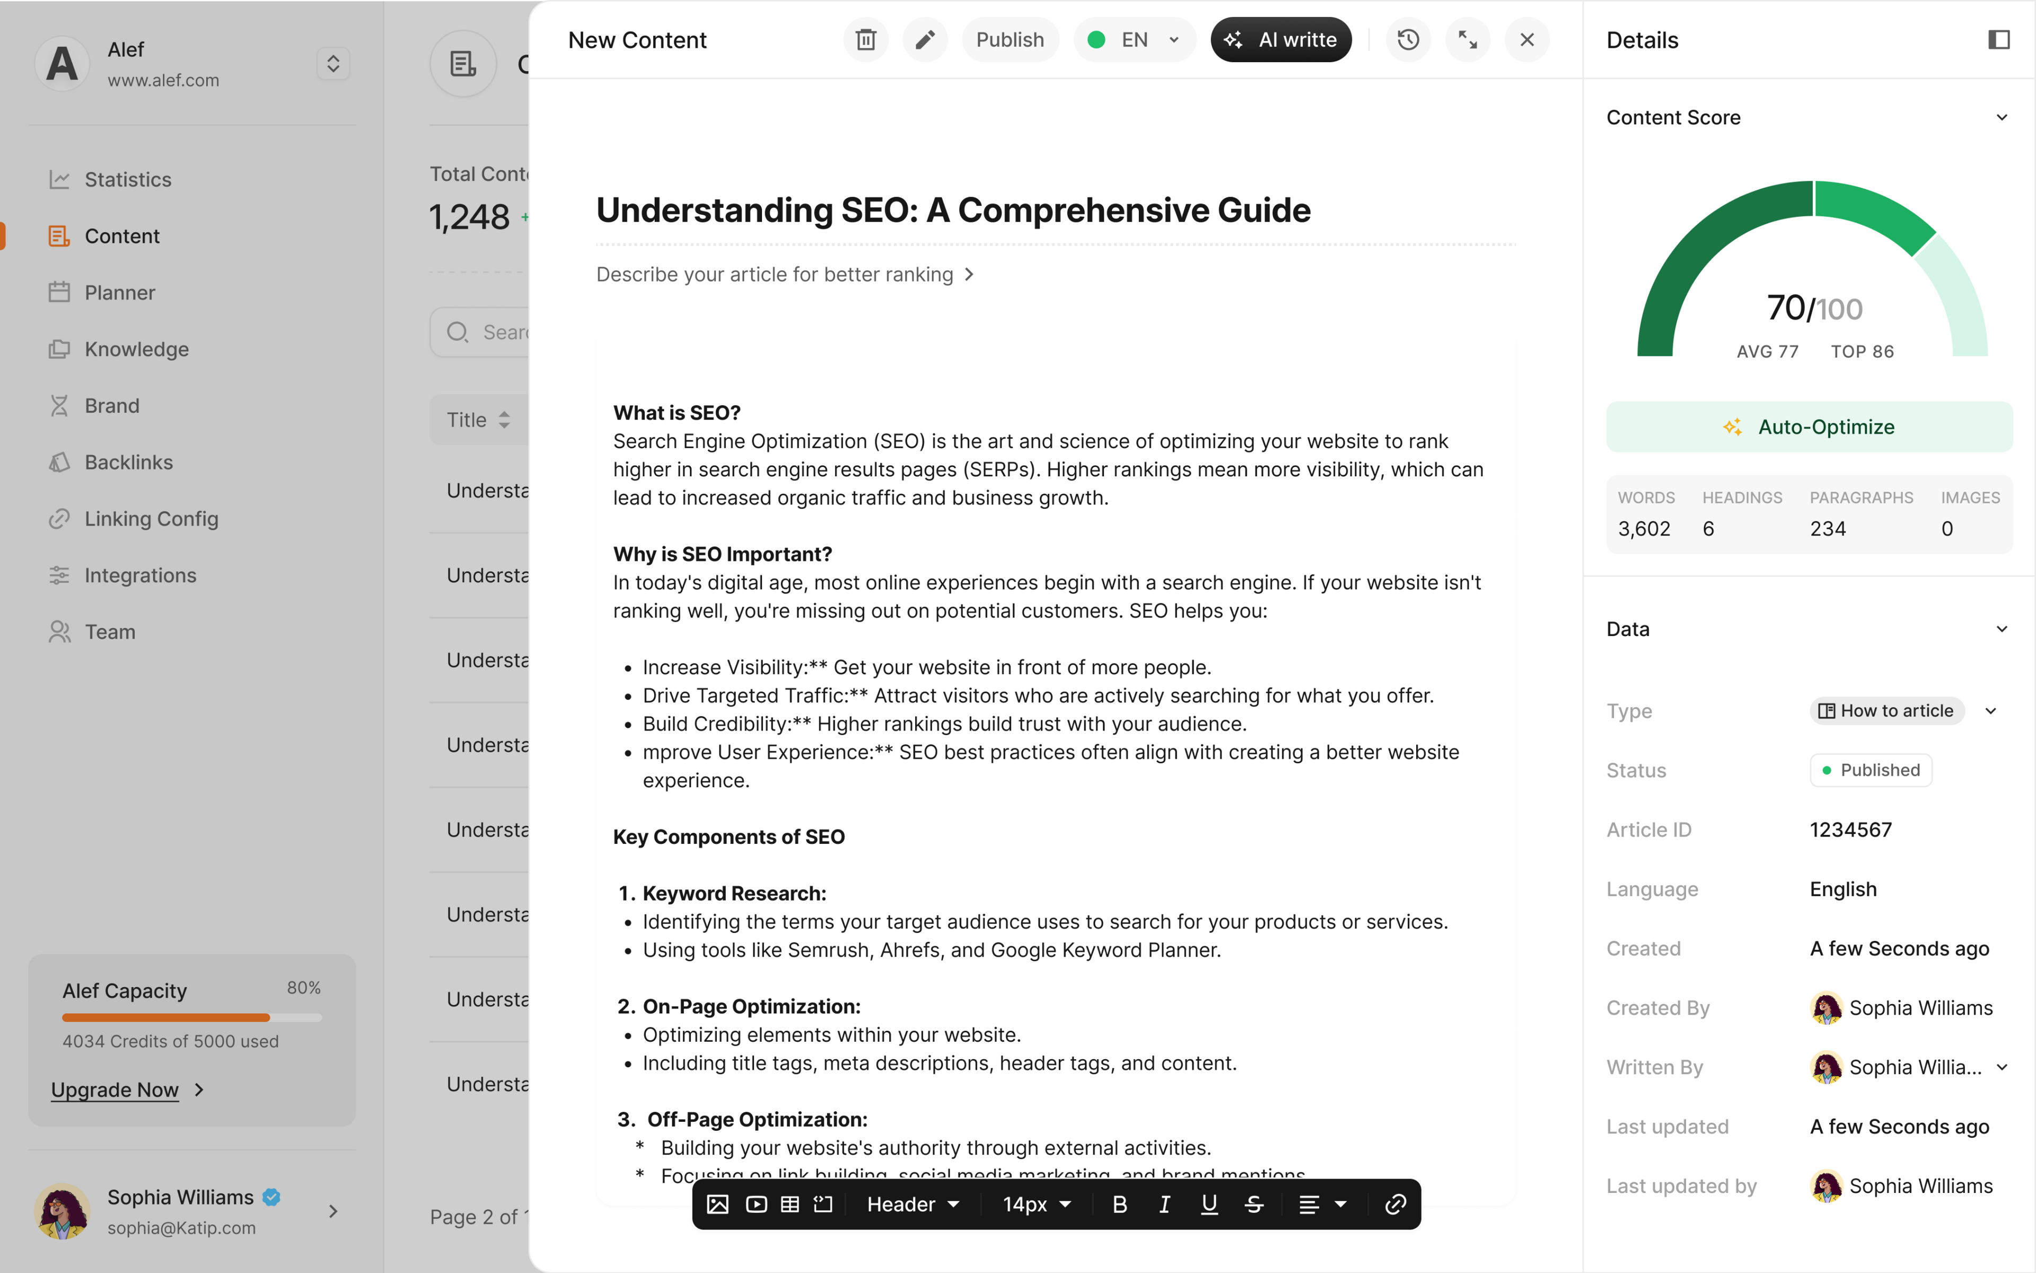Open Describe your article for better ranking
The width and height of the screenshot is (2036, 1273).
pyautogui.click(x=784, y=274)
